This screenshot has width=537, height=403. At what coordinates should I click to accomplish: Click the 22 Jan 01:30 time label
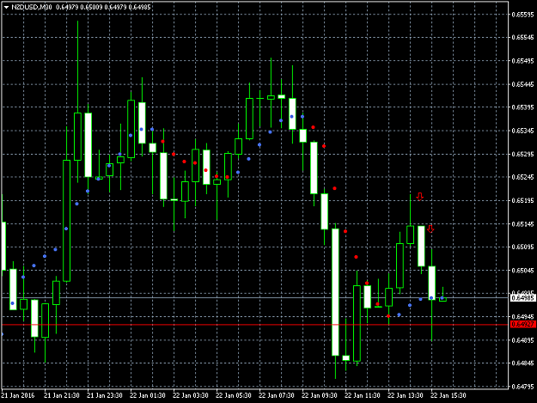point(148,395)
